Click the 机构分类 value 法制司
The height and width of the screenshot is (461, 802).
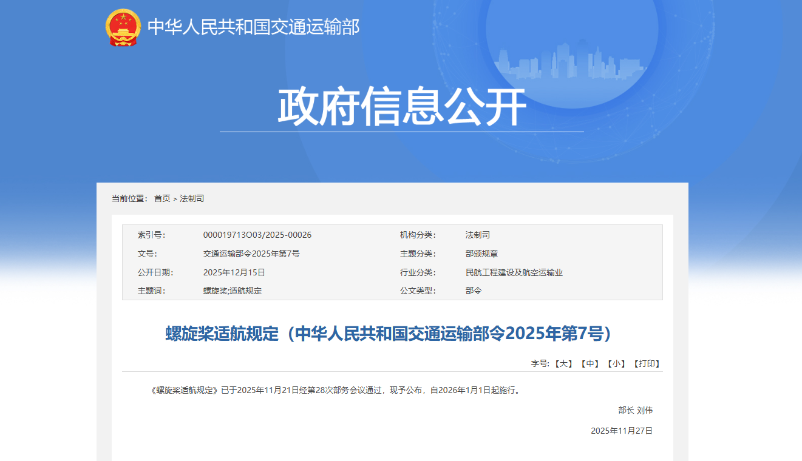pos(474,235)
